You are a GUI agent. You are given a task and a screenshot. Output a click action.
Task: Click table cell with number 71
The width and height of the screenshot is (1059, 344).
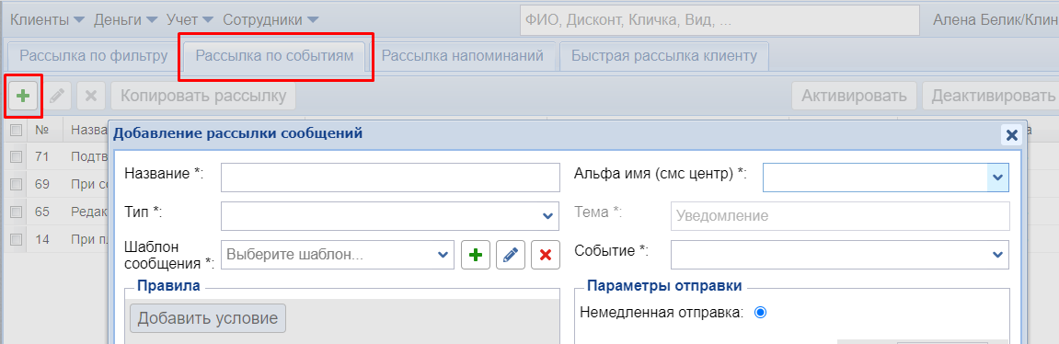tap(42, 156)
